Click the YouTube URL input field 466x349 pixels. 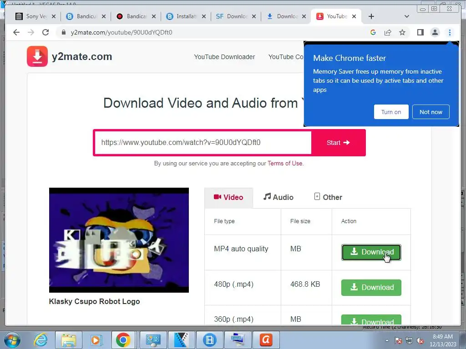[203, 142]
